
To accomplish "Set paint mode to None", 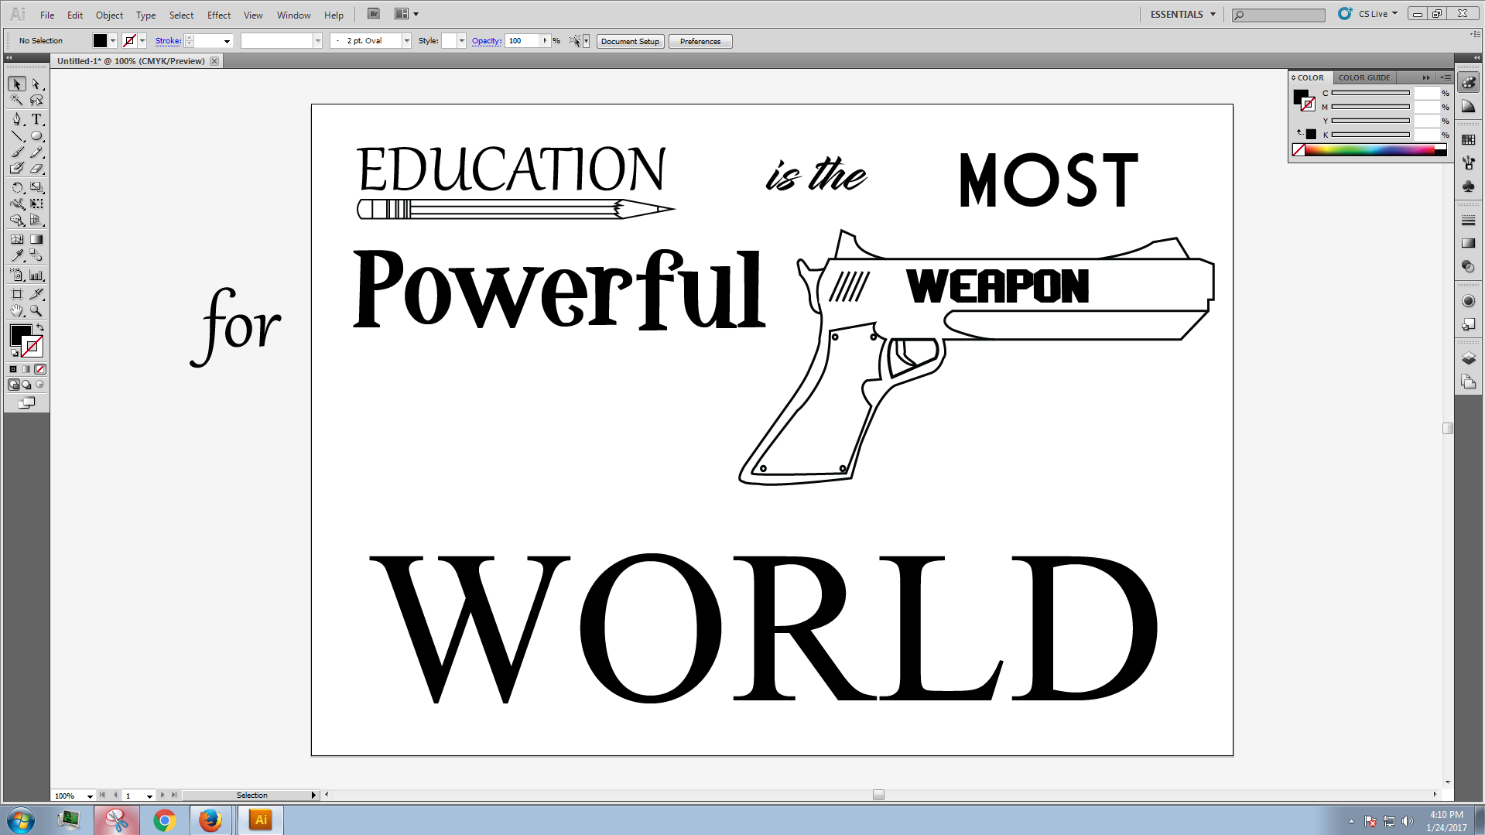I will click(40, 369).
